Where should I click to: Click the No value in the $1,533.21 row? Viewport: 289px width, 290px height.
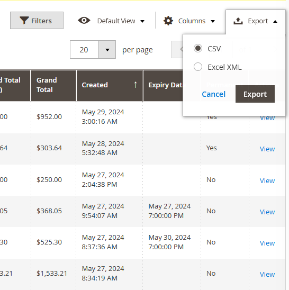[211, 274]
